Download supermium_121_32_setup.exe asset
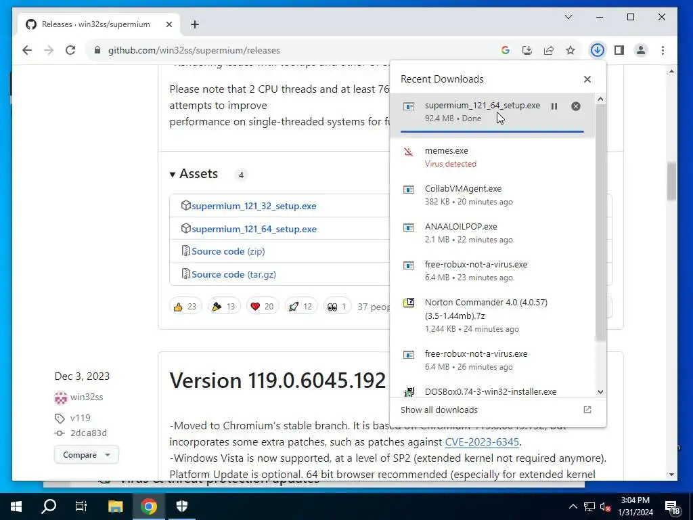Screen dimensions: 693x520 254,206
